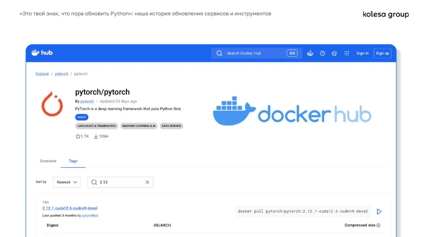The width and height of the screenshot is (421, 237).
Task: Click the Docker Hub whale logo
Action: pyautogui.click(x=42, y=53)
